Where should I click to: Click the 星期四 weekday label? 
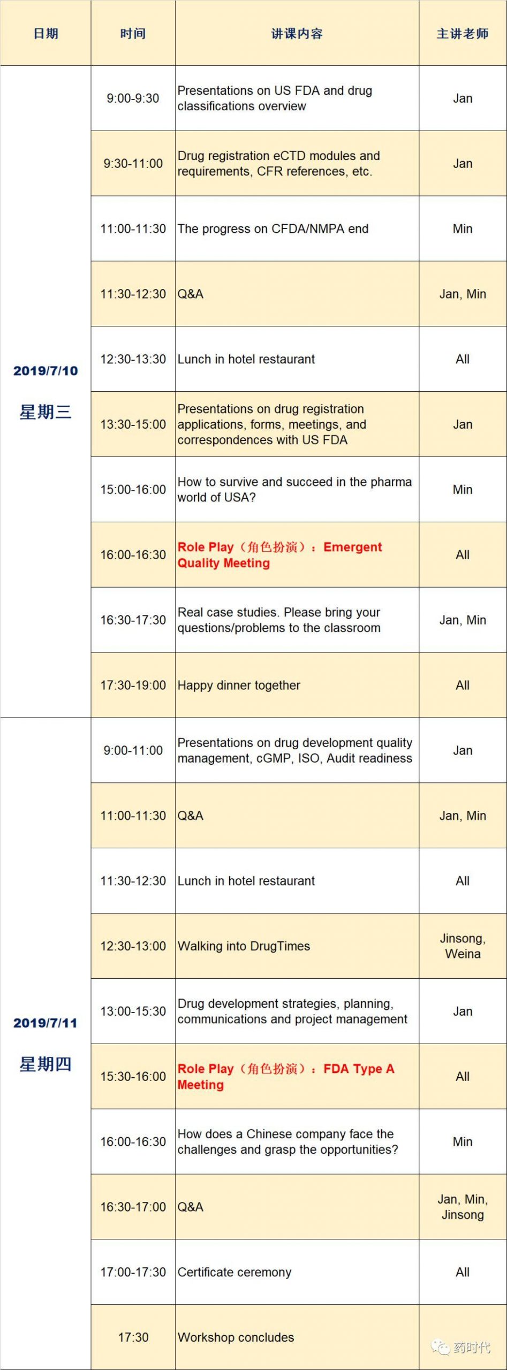[x=46, y=1064]
